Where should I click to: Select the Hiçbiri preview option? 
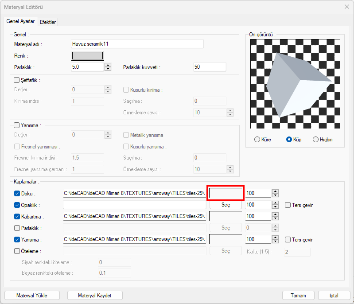click(315, 140)
